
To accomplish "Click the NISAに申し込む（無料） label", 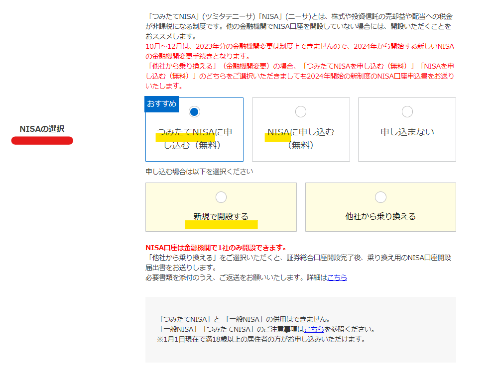I will (301, 139).
